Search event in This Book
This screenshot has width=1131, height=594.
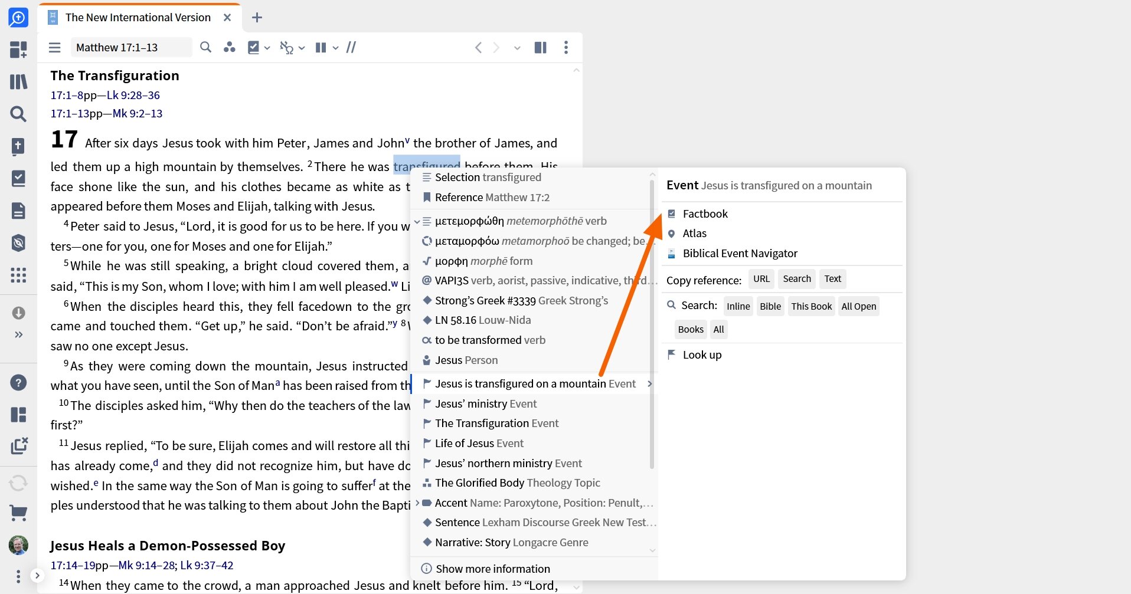tap(812, 307)
